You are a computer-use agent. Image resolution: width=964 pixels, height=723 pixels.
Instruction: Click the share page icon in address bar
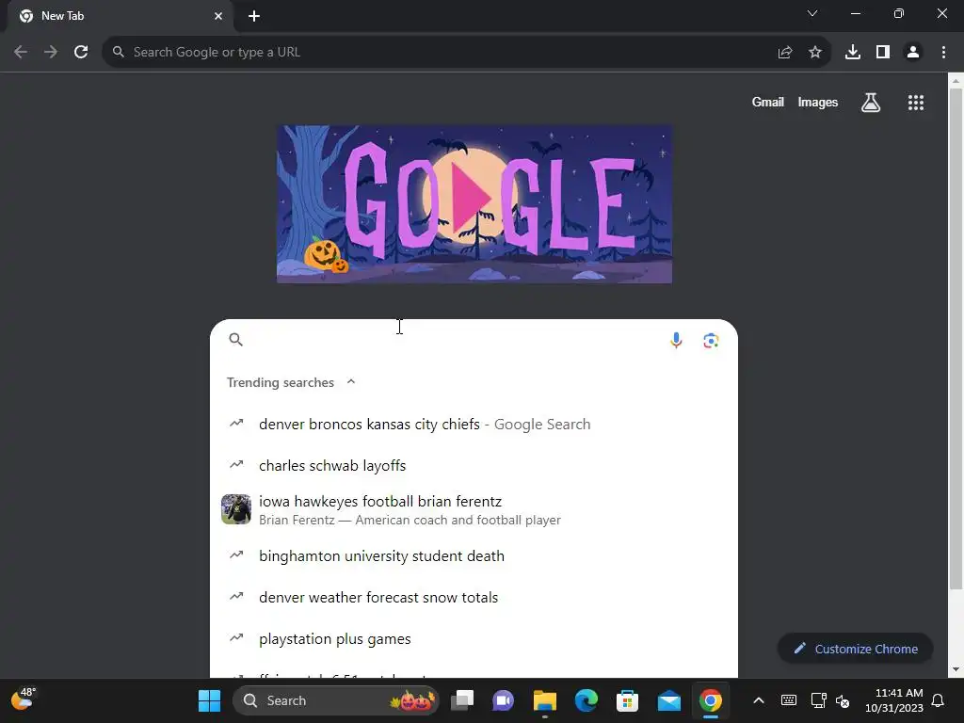[x=784, y=53]
